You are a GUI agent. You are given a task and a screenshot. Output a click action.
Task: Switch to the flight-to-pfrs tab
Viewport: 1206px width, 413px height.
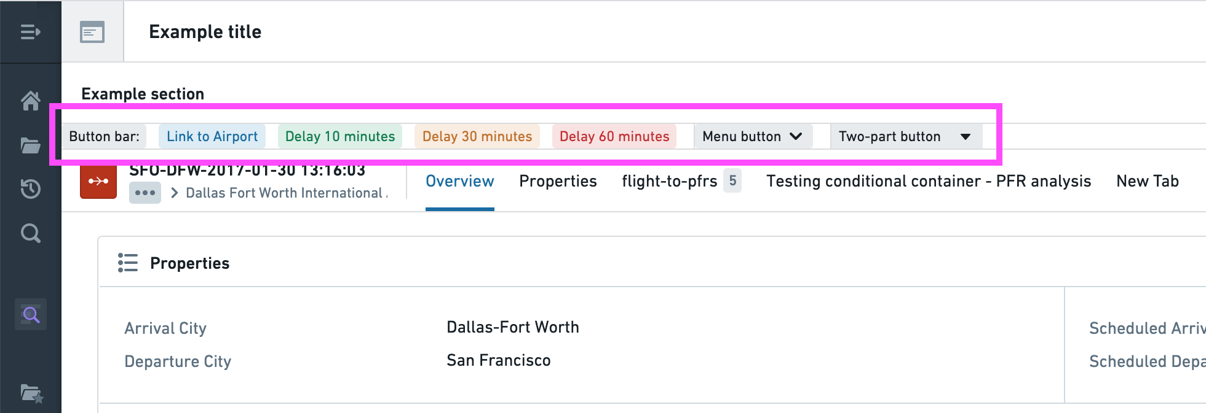[x=681, y=181]
